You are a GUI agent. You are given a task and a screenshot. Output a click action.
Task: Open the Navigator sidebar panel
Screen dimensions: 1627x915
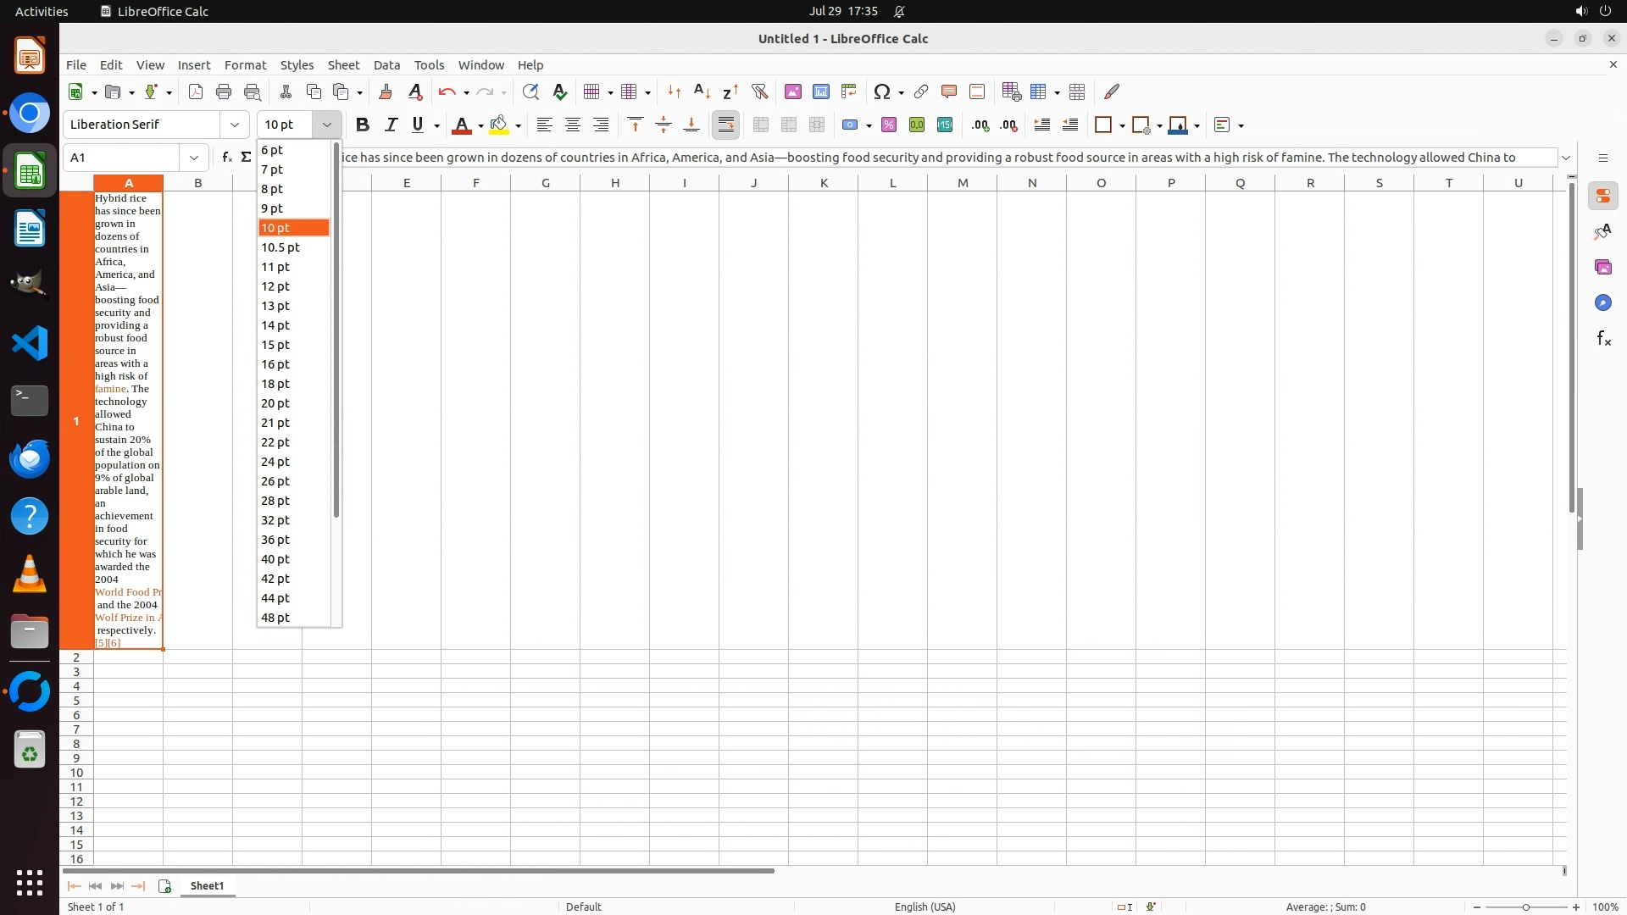click(1603, 302)
